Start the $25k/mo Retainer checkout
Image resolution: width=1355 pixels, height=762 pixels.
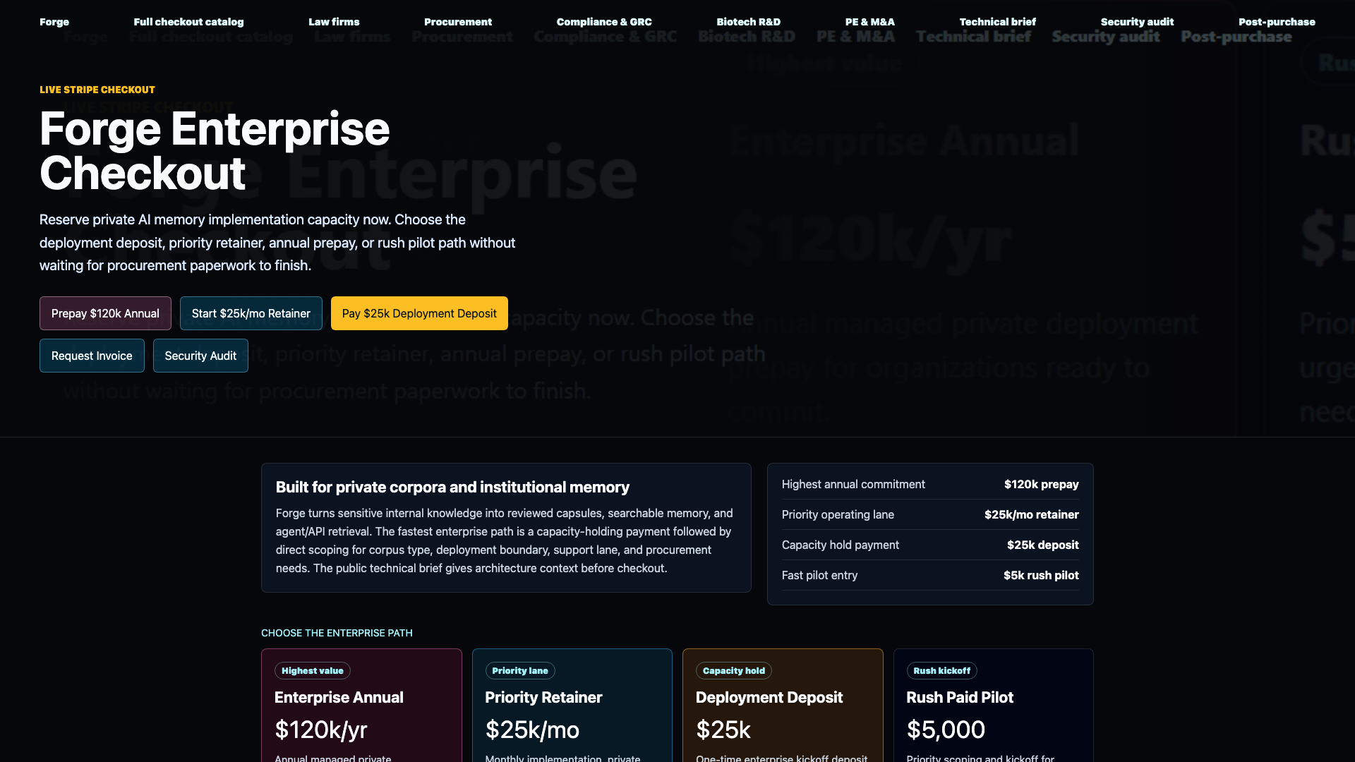[x=251, y=313]
